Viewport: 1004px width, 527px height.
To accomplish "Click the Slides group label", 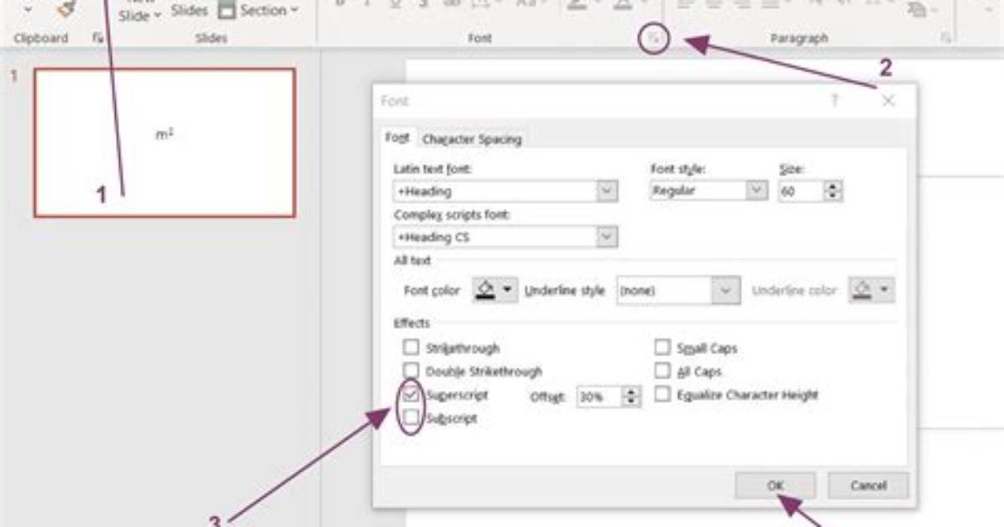I will [212, 39].
